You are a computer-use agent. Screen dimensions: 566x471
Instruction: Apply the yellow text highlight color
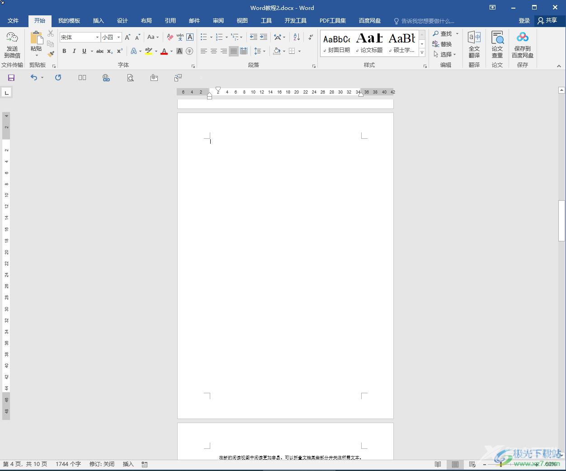149,51
